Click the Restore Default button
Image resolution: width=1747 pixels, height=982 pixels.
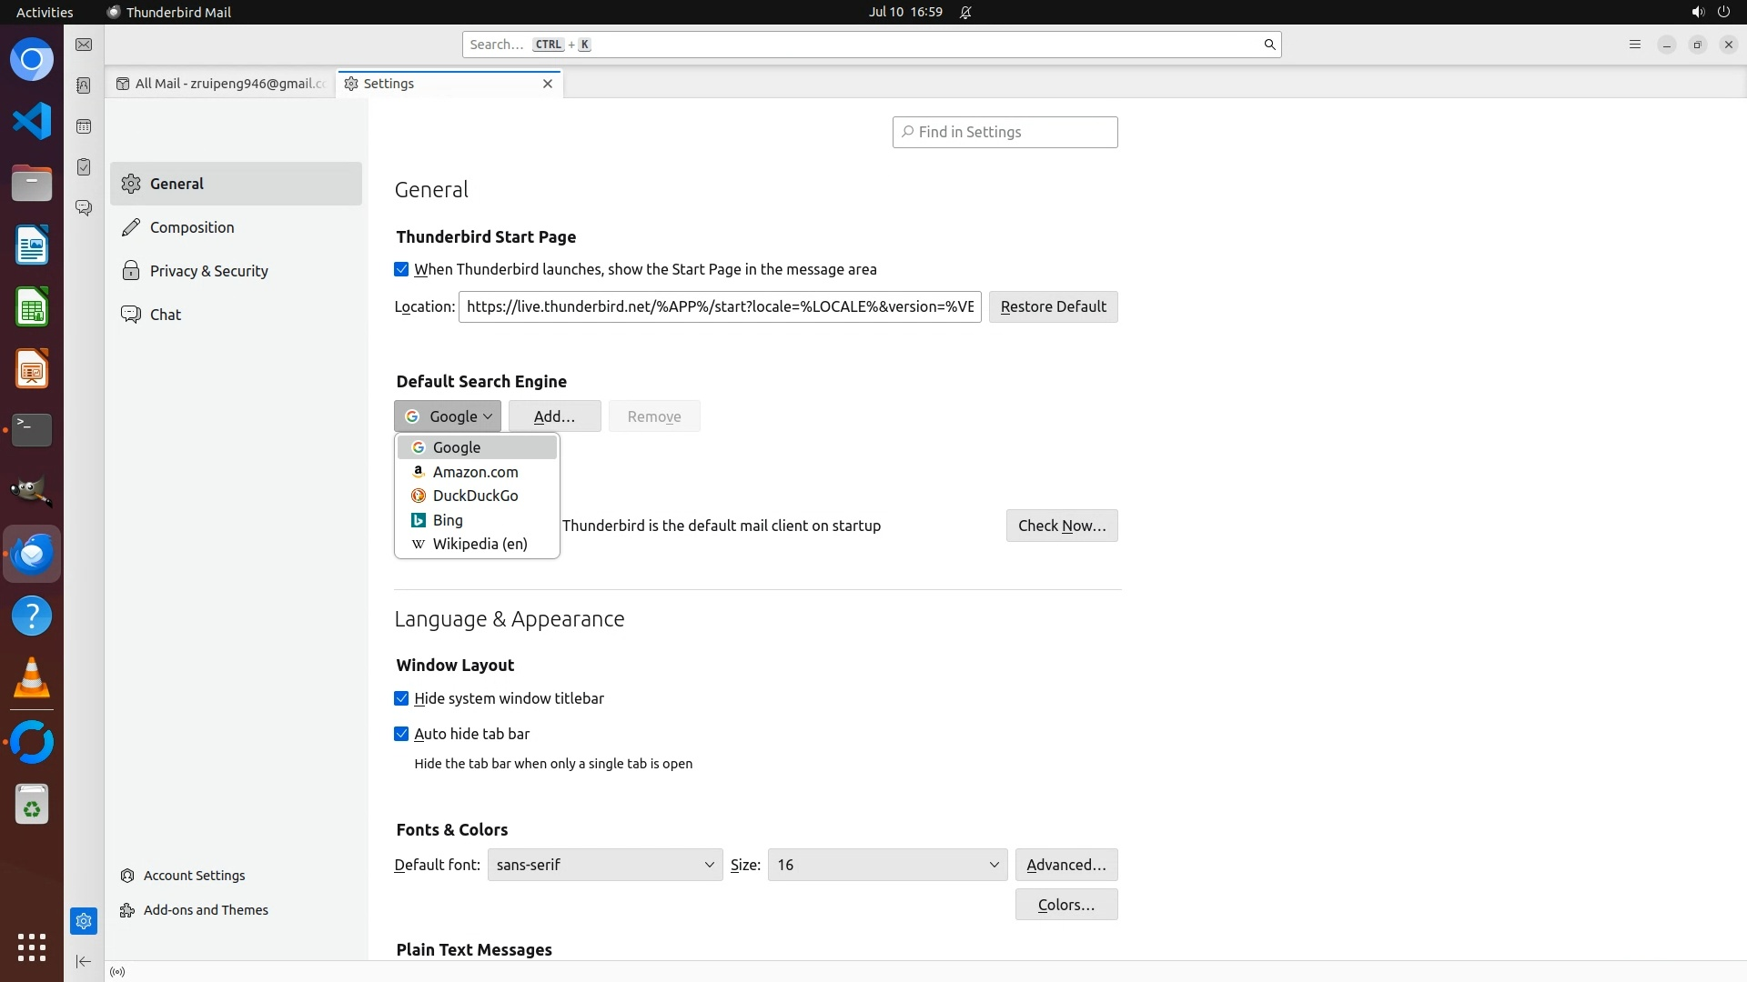pyautogui.click(x=1053, y=307)
